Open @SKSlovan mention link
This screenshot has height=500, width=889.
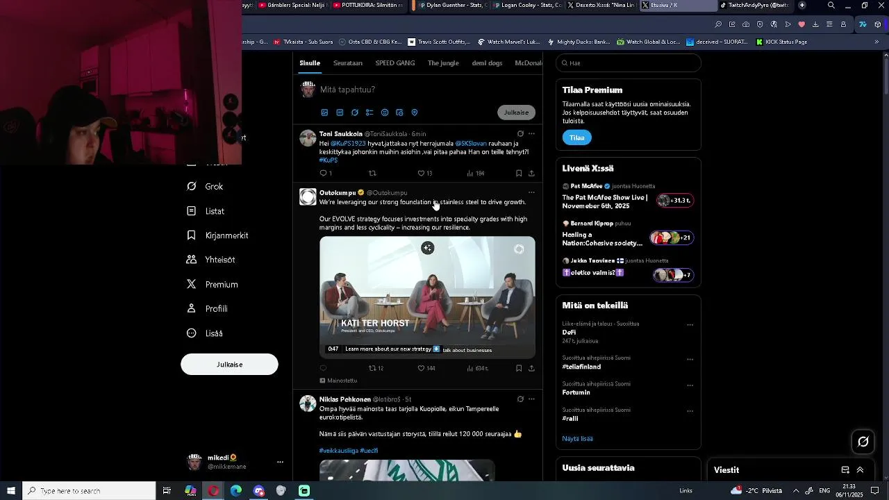pyautogui.click(x=471, y=144)
